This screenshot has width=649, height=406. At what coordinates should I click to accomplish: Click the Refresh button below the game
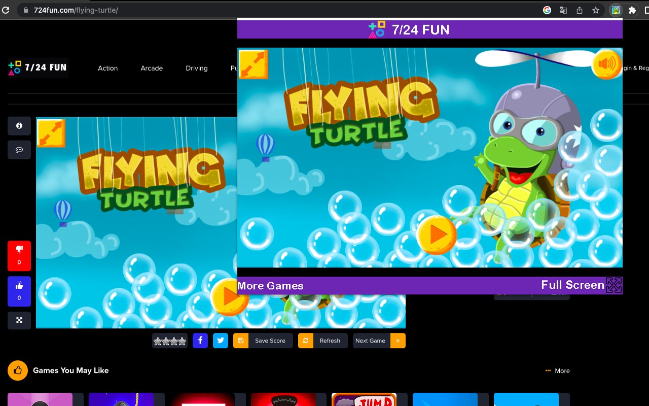click(x=323, y=341)
